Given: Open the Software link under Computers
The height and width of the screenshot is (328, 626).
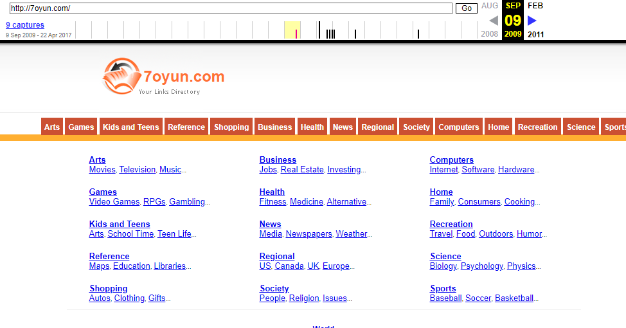Looking at the screenshot, I should (x=478, y=169).
